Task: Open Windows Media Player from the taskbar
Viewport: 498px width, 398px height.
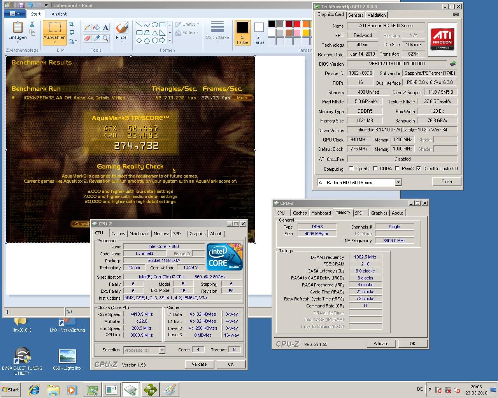Action: click(72, 390)
